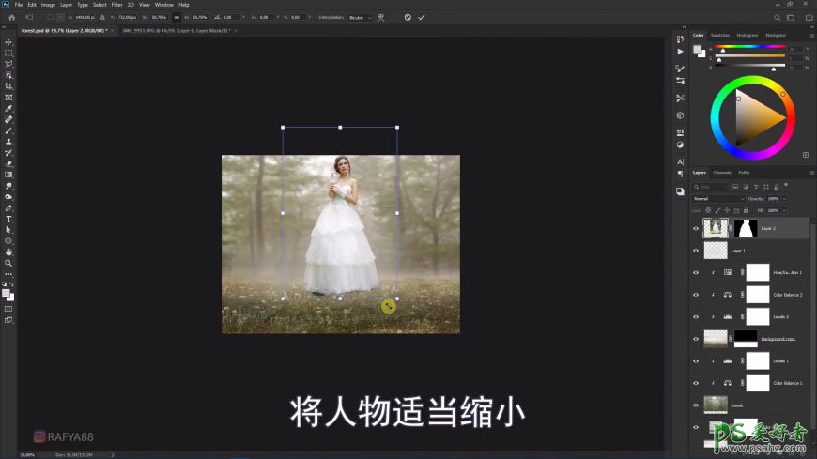This screenshot has height=459, width=817.
Task: Select the Eraser tool
Action: click(8, 164)
